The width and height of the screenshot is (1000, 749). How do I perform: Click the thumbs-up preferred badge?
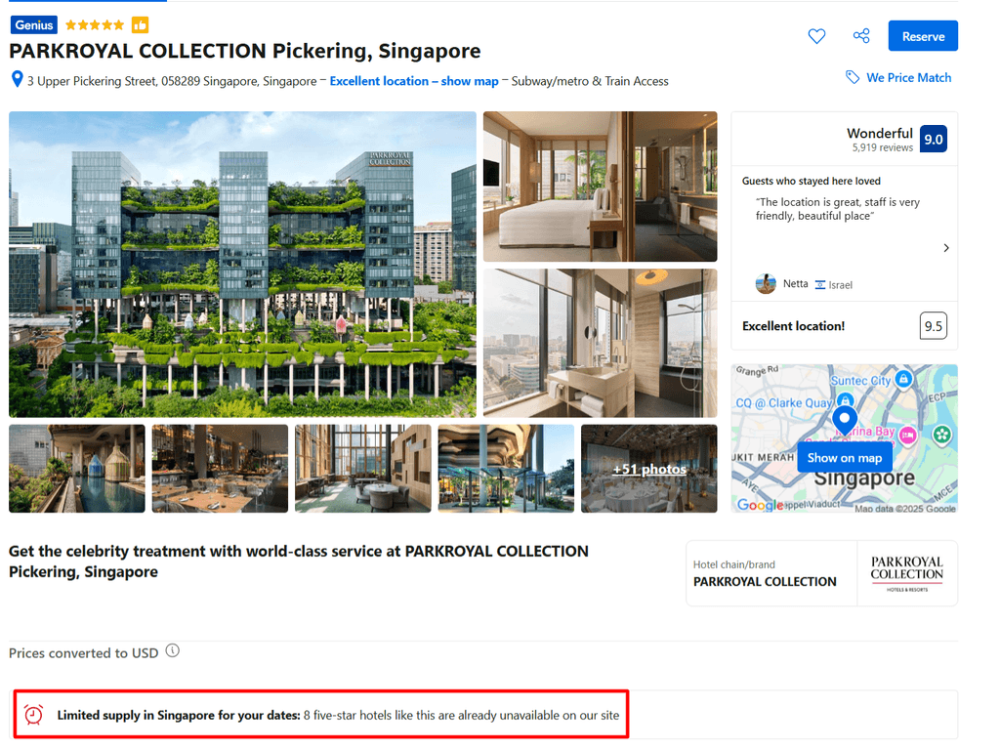click(x=141, y=24)
